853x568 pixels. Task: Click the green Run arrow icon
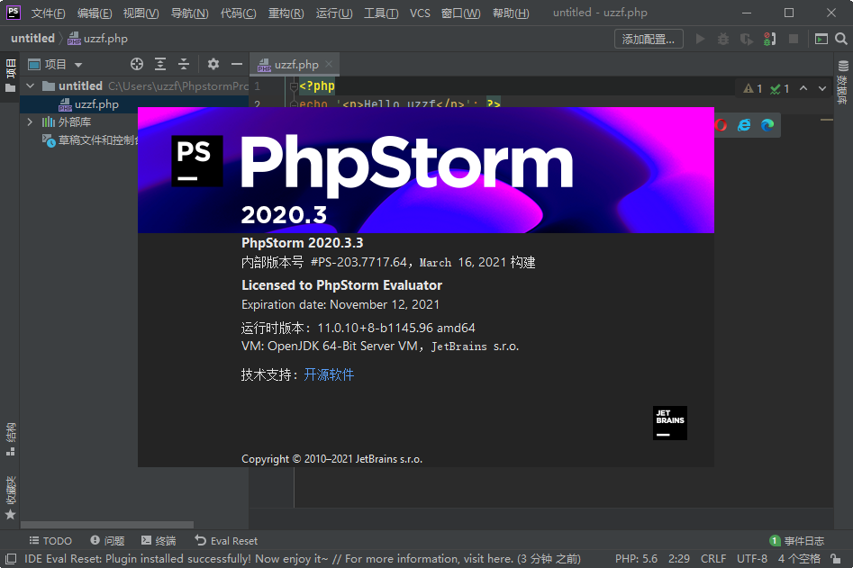[700, 39]
